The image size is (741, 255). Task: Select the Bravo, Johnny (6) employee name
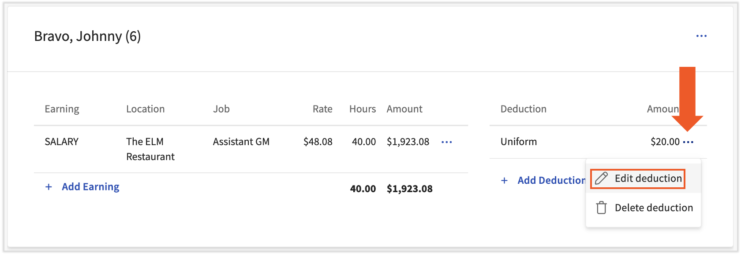(87, 36)
